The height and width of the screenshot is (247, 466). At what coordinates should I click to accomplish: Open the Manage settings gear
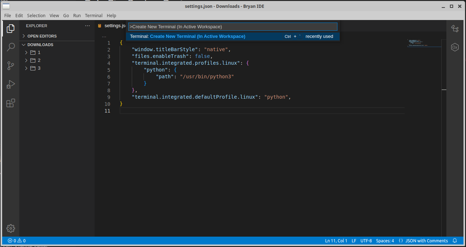pyautogui.click(x=10, y=228)
